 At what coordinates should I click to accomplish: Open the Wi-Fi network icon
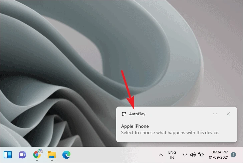(185, 155)
